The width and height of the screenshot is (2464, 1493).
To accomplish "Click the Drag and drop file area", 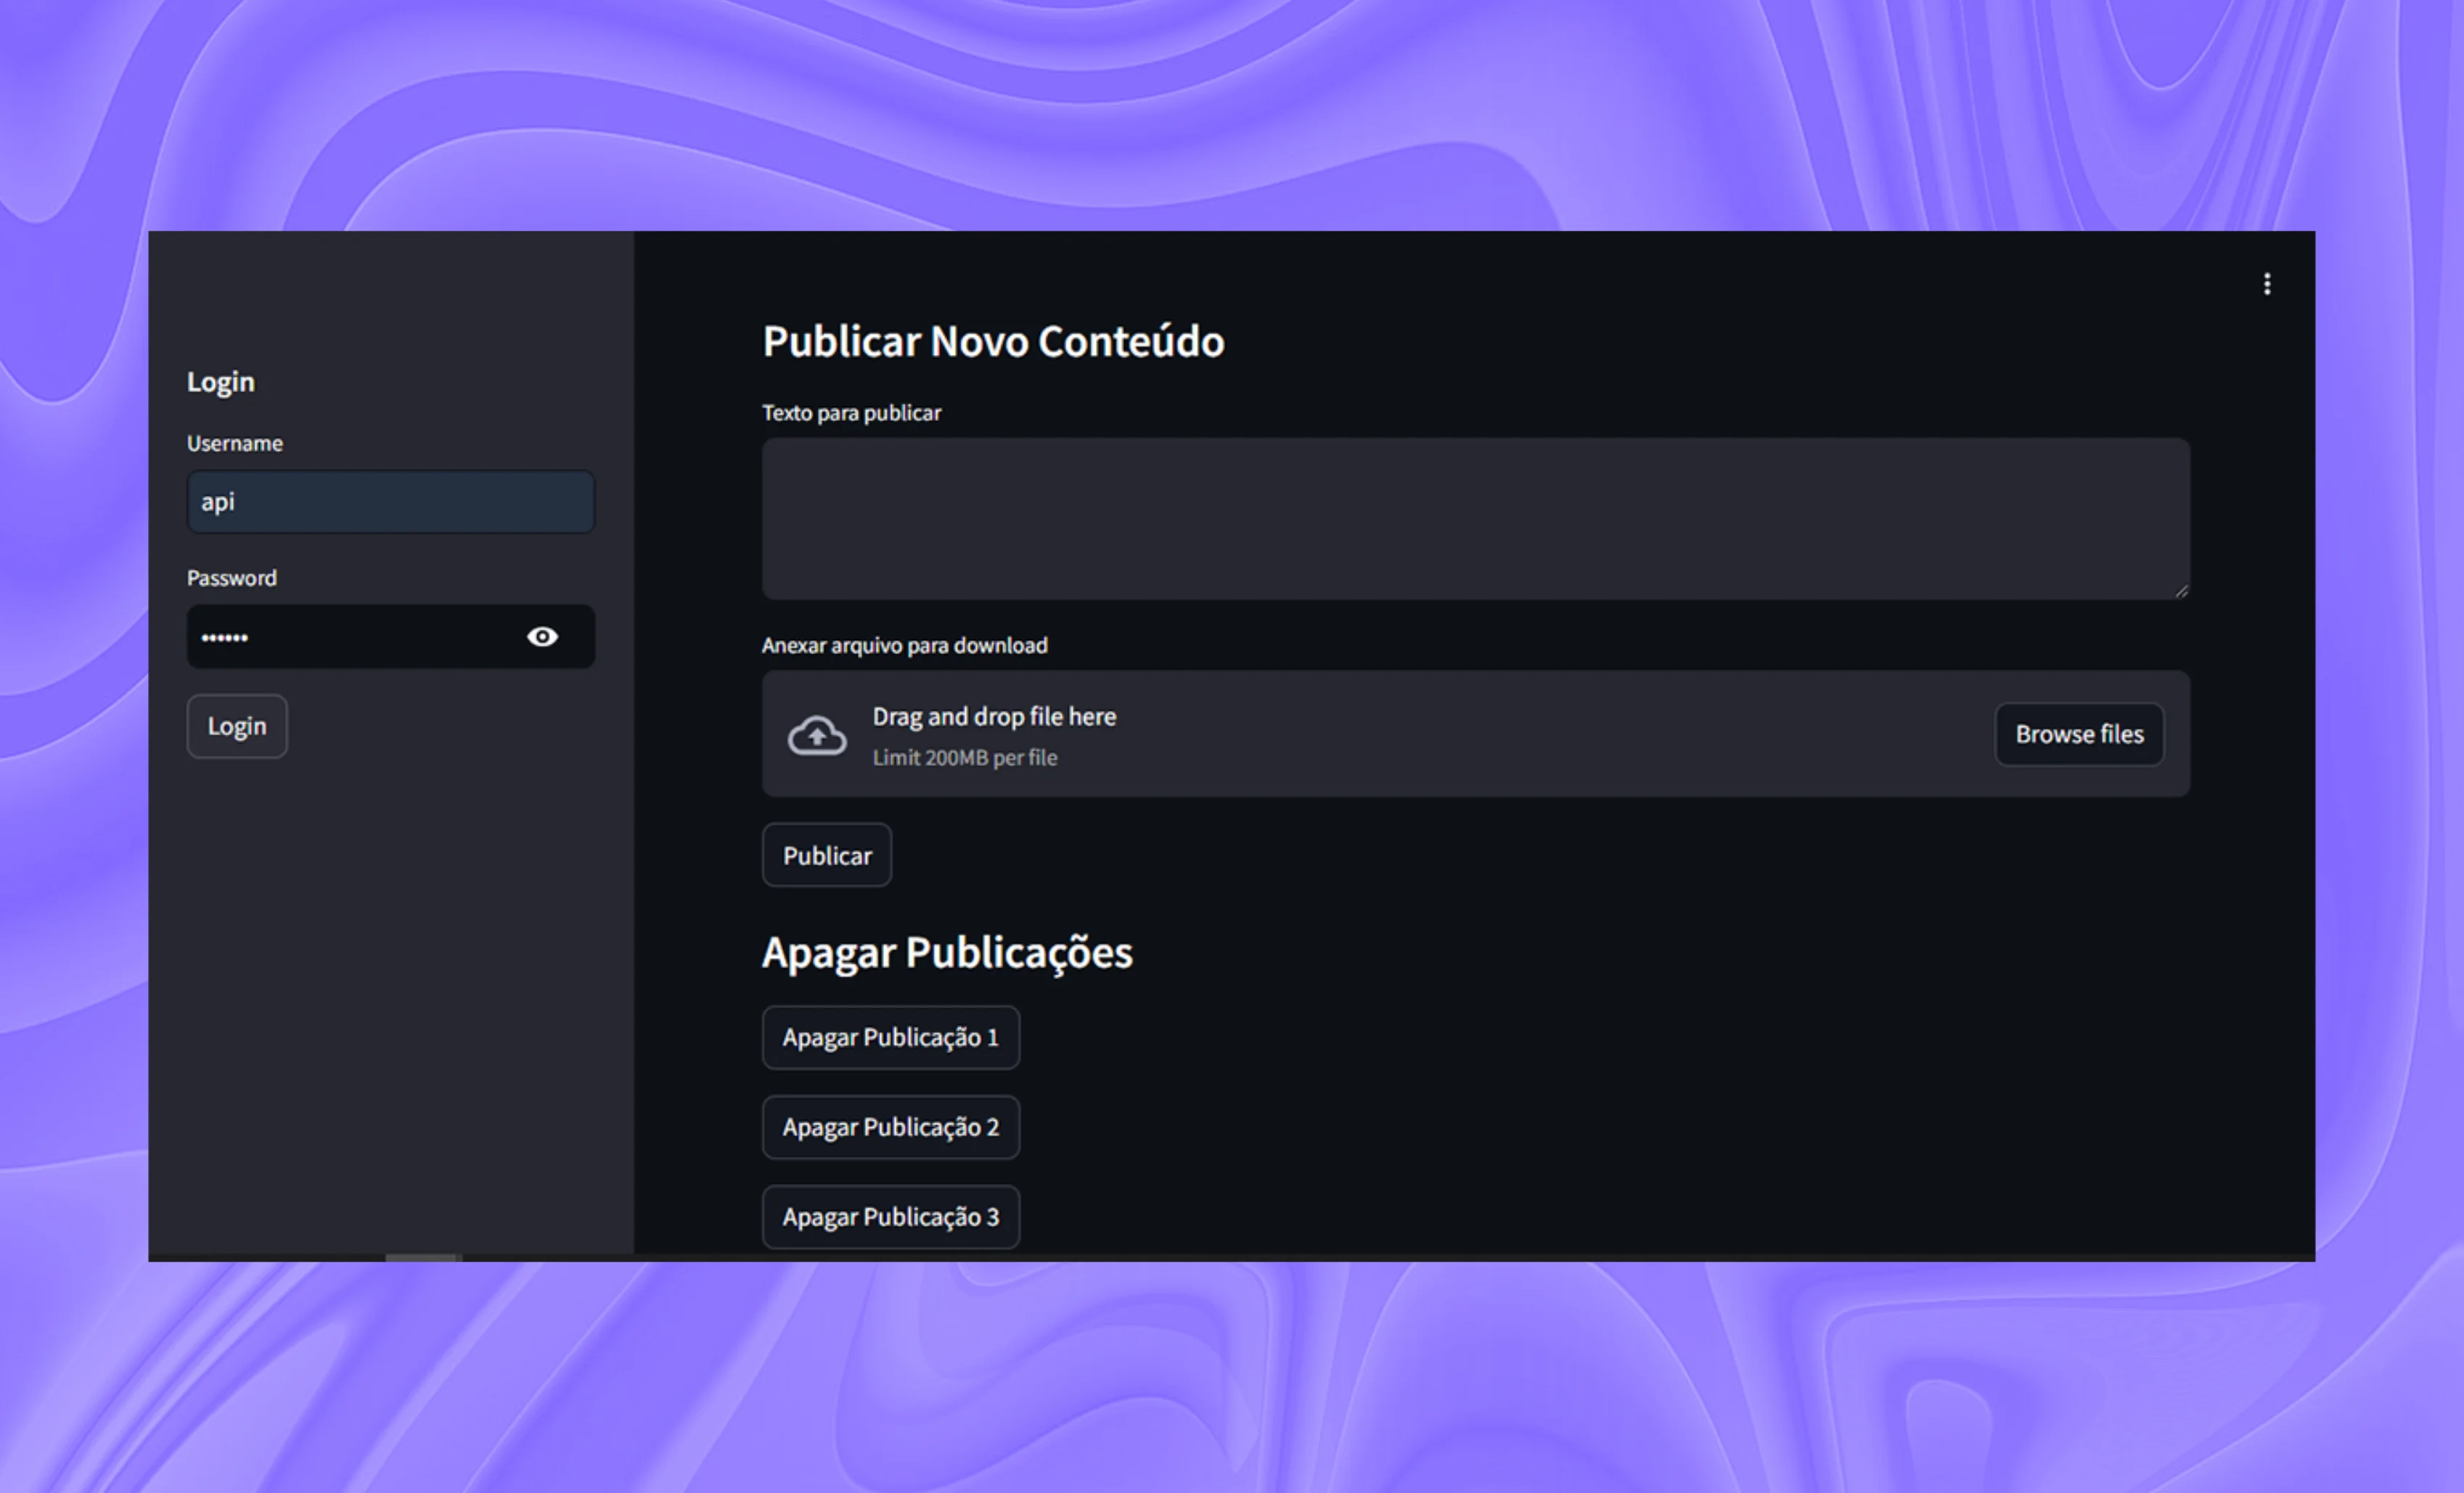I will point(1400,734).
